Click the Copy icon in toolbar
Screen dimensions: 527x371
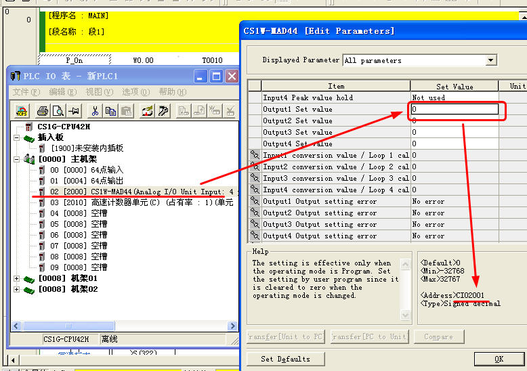[110, 110]
